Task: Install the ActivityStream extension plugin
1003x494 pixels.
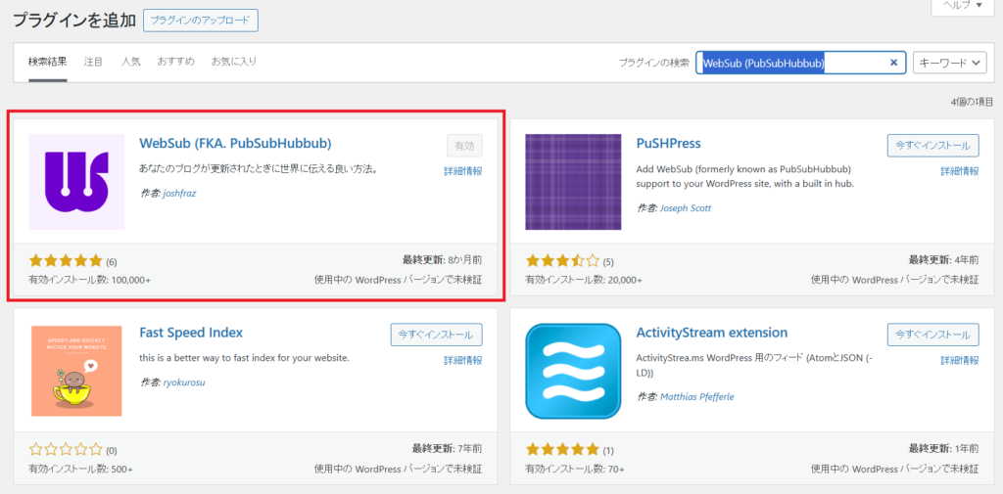Action: click(932, 335)
